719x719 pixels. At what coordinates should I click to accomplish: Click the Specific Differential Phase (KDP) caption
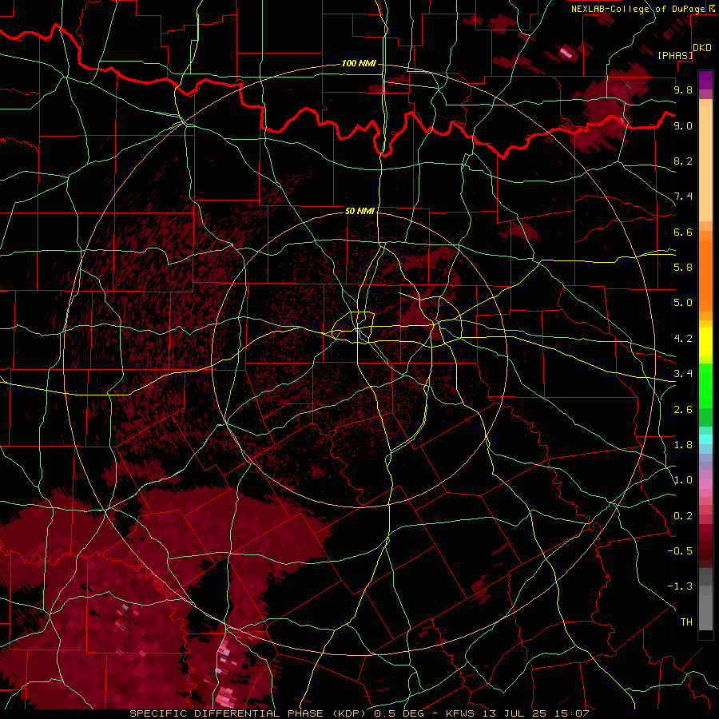(248, 713)
